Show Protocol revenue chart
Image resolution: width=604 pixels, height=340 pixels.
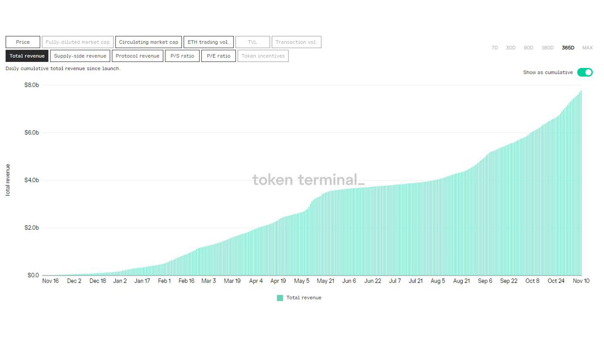click(137, 56)
